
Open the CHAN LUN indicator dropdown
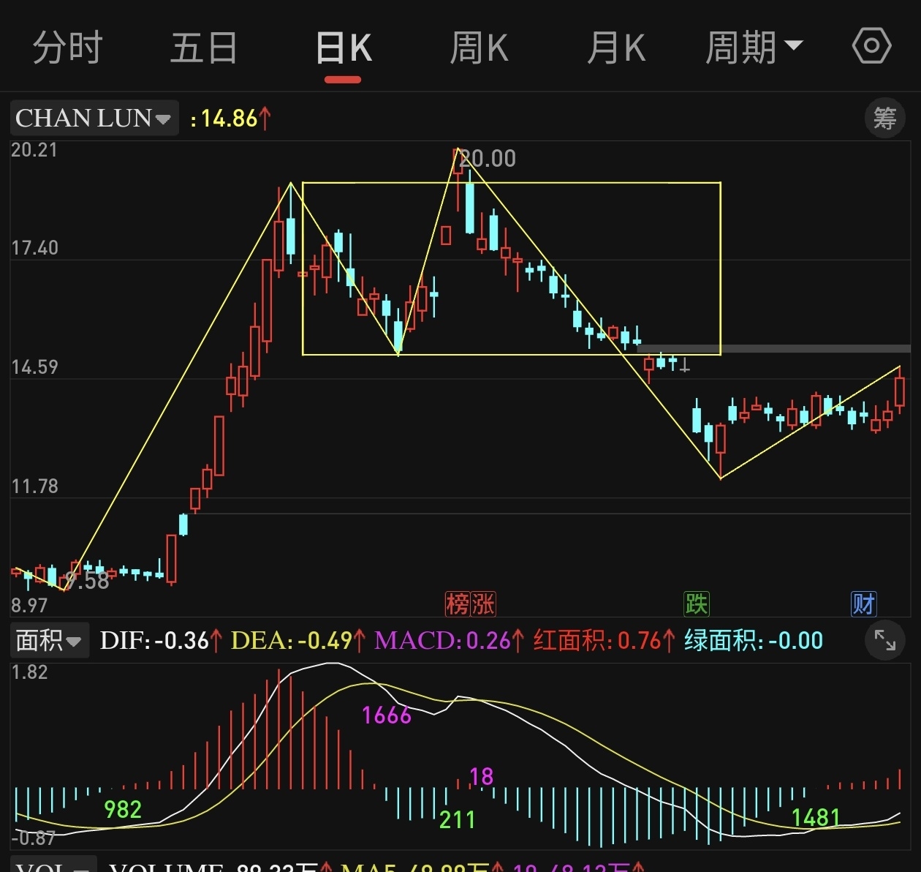click(94, 118)
